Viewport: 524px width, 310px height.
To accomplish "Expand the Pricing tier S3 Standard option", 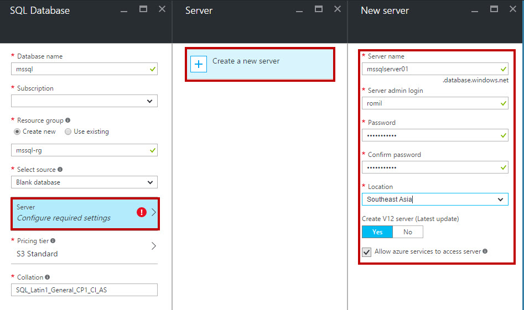I will click(84, 248).
